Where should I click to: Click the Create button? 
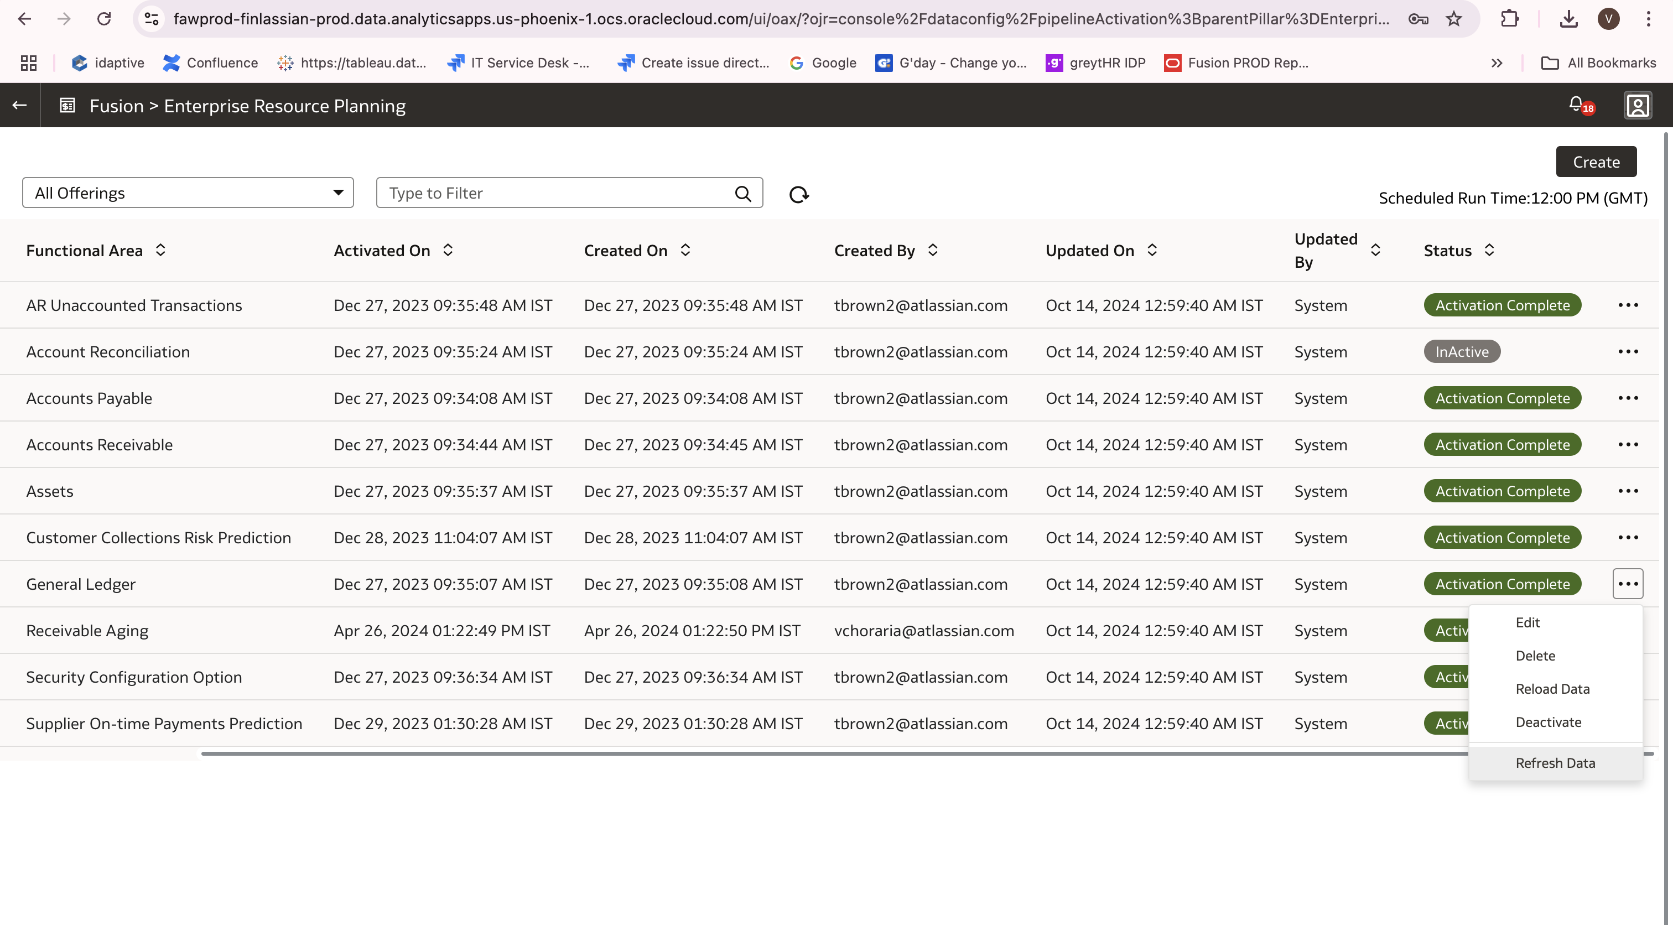[1596, 162]
